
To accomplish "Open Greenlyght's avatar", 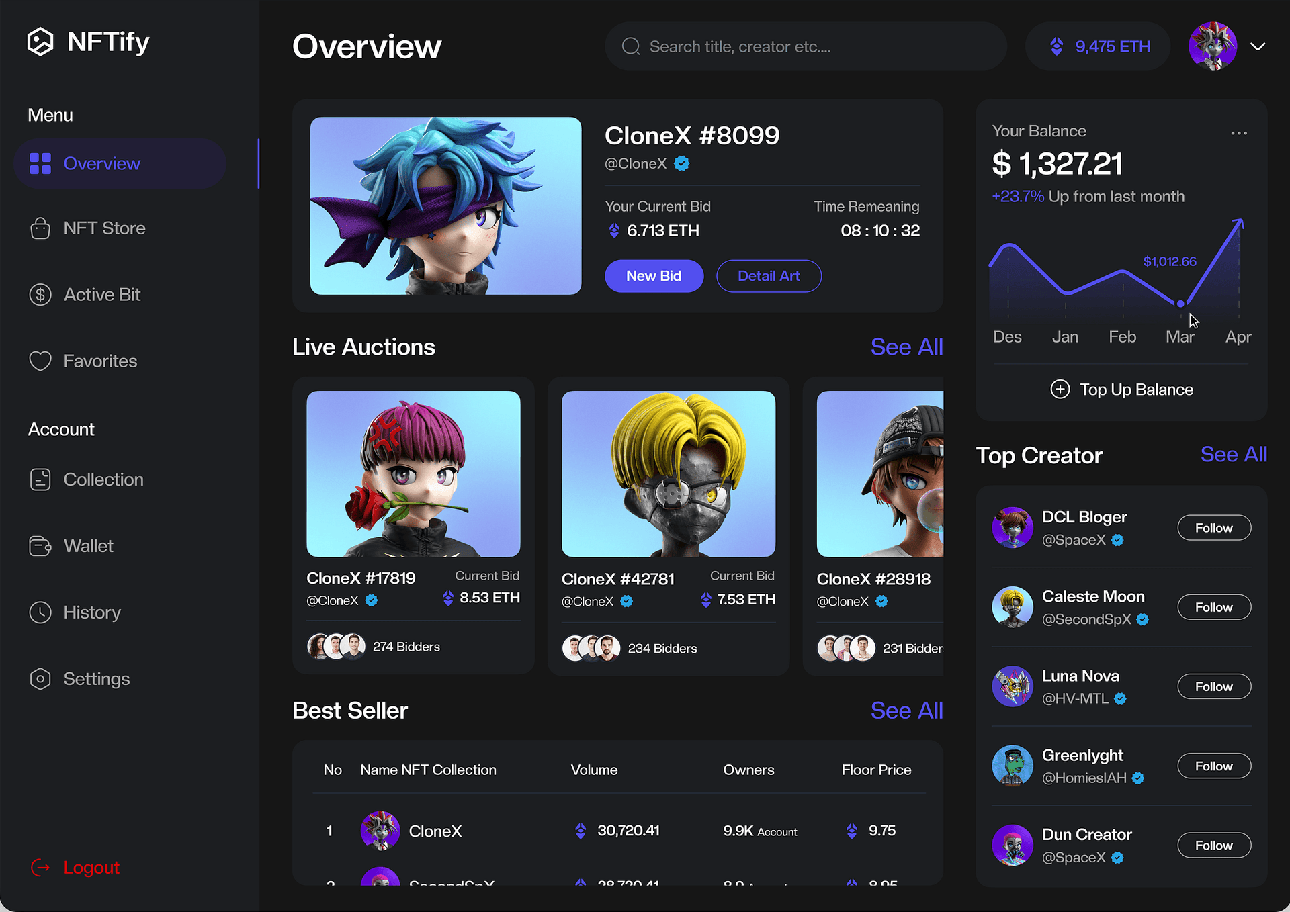I will click(x=1013, y=766).
